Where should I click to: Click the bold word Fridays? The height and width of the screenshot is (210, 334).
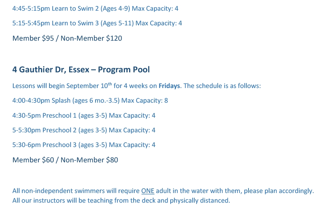pyautogui.click(x=169, y=86)
